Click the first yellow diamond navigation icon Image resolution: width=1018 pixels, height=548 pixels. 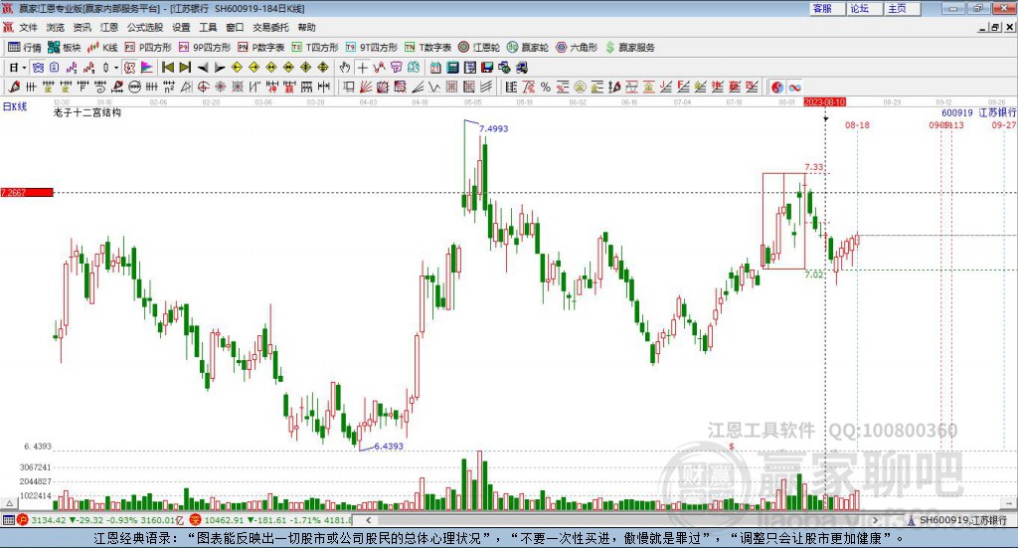pyautogui.click(x=237, y=68)
